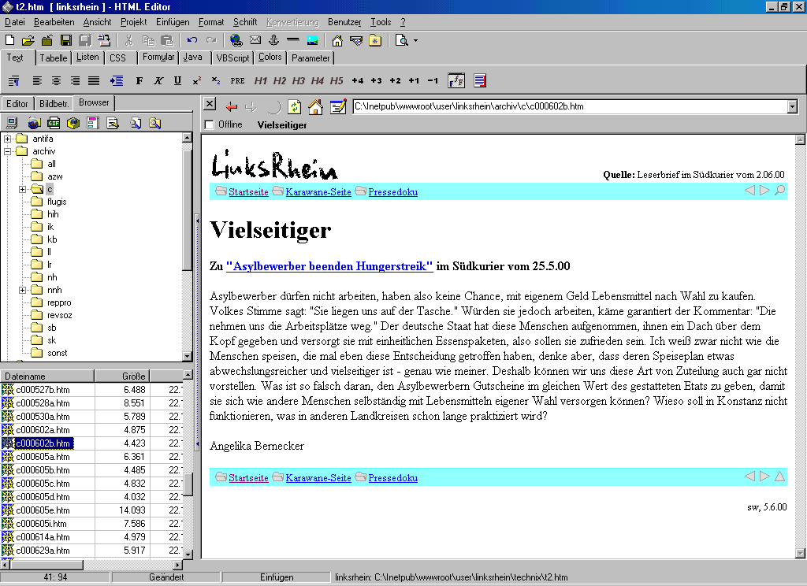Toggle Underline formatting button
The height and width of the screenshot is (586, 807).
[177, 80]
